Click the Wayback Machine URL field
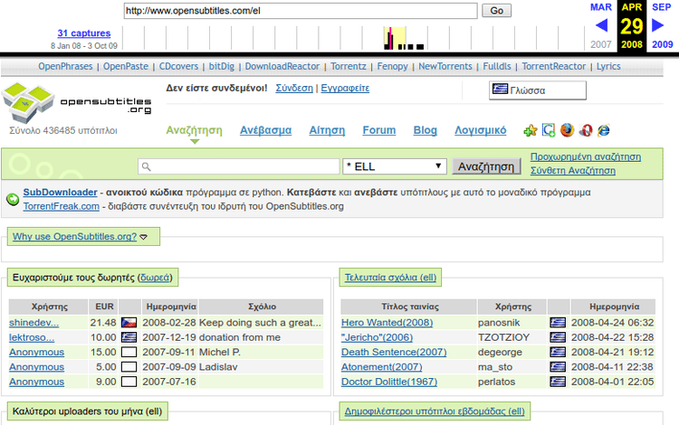This screenshot has height=425, width=679. pos(301,11)
